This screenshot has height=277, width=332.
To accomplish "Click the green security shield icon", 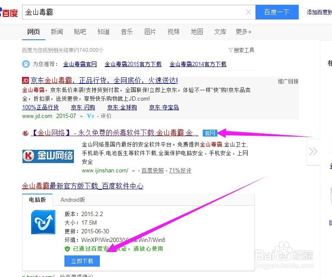I will tap(67, 248).
